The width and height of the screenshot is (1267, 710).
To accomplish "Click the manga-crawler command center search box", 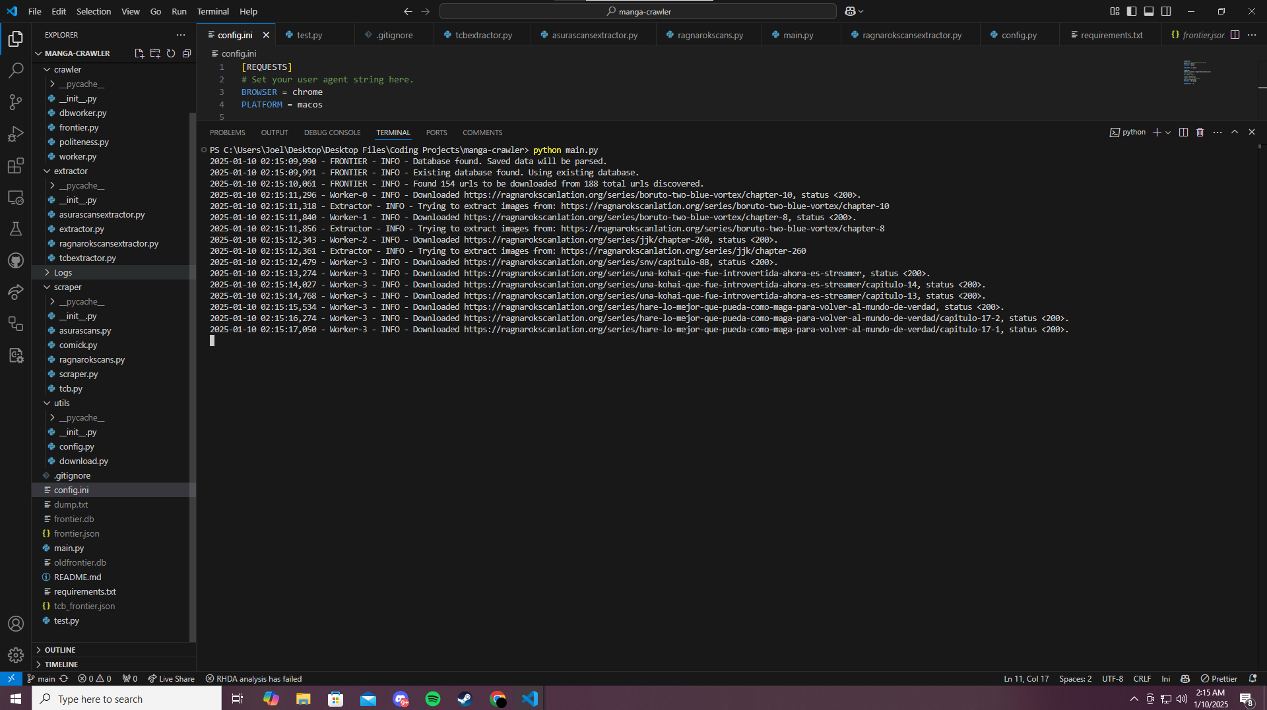I will click(x=637, y=11).
